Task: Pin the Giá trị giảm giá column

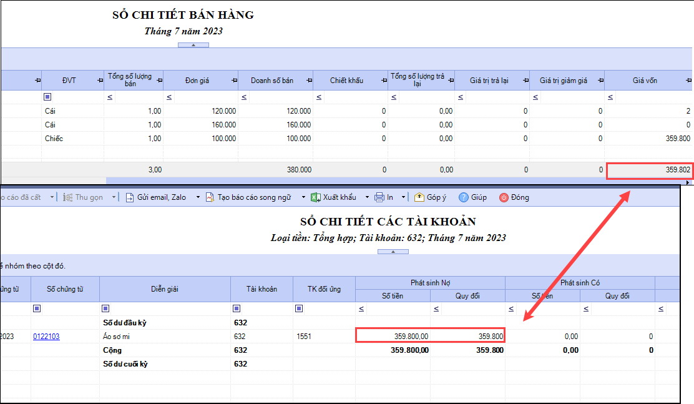Action: pyautogui.click(x=600, y=81)
